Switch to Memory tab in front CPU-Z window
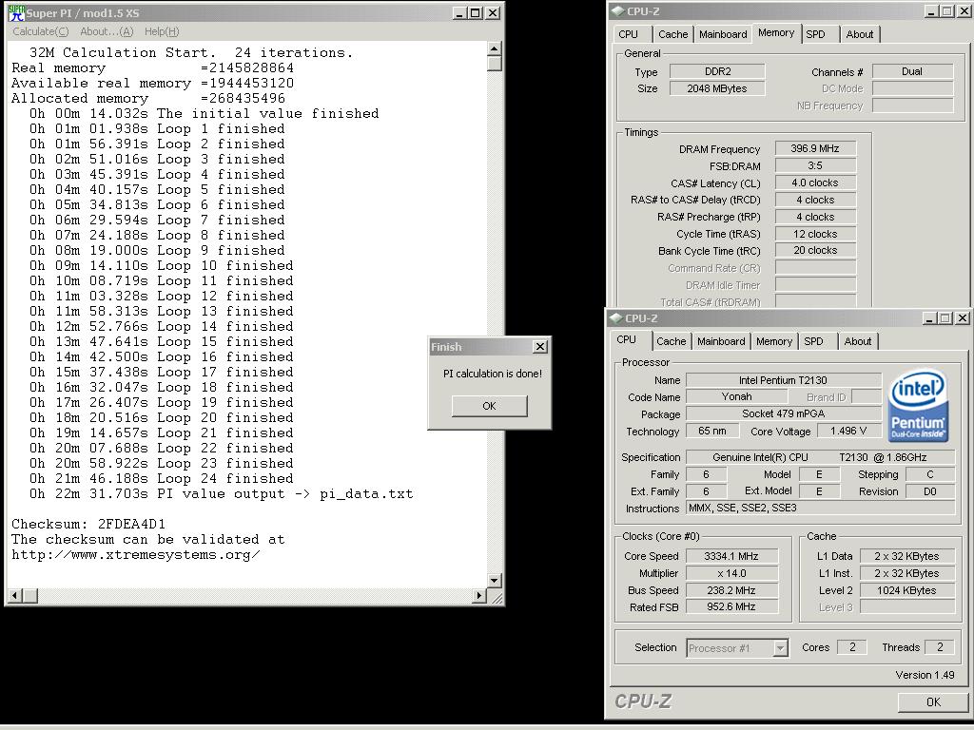This screenshot has height=730, width=974. pyautogui.click(x=774, y=341)
